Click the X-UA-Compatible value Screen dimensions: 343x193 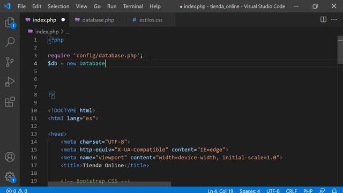(141, 150)
